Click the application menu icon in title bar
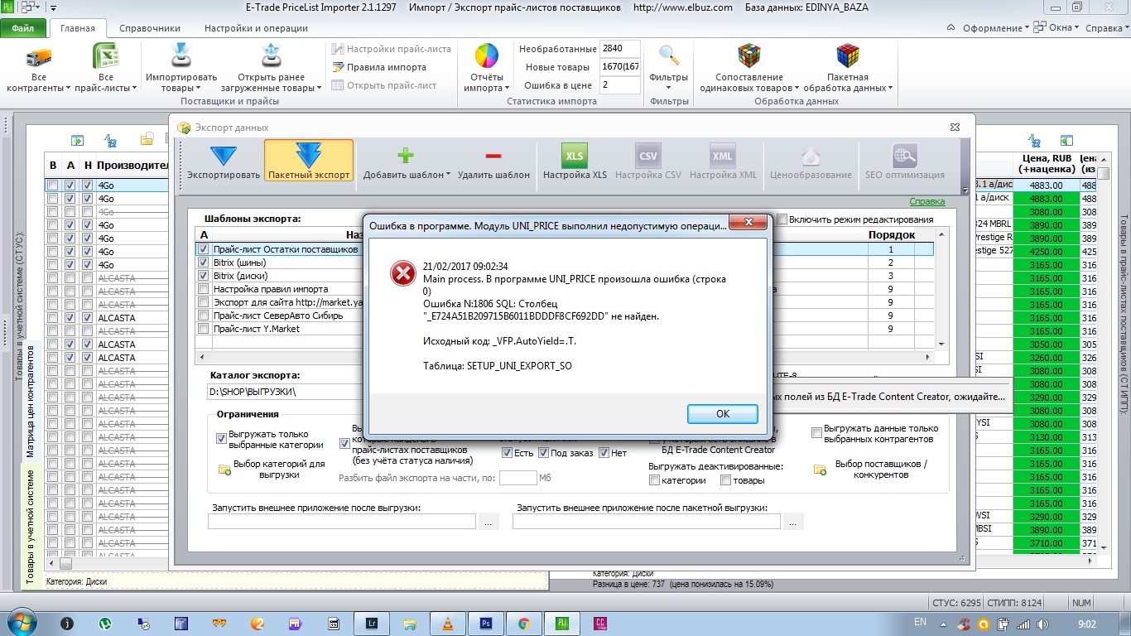 pos(9,7)
